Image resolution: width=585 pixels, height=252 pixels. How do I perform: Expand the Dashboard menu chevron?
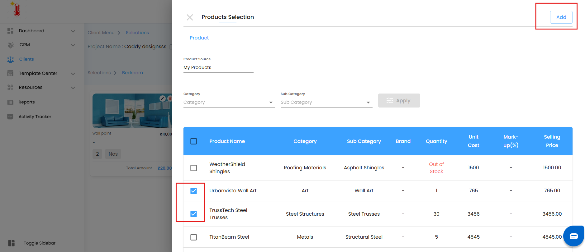(73, 31)
